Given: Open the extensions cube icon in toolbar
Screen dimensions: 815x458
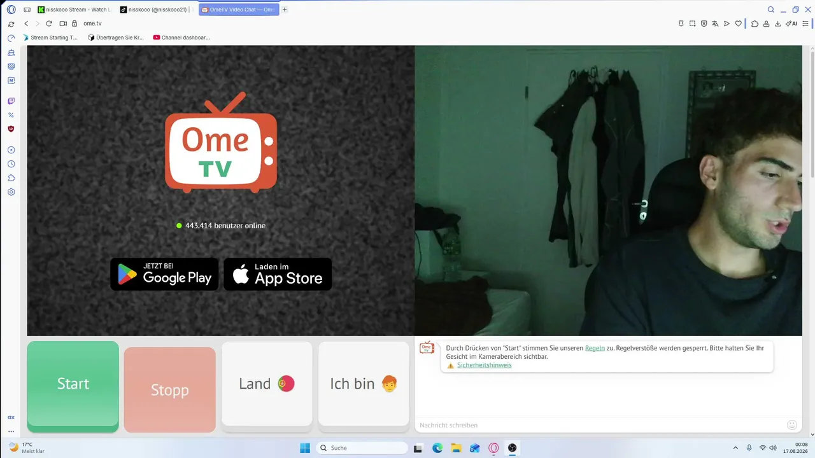Looking at the screenshot, I should click(x=755, y=24).
